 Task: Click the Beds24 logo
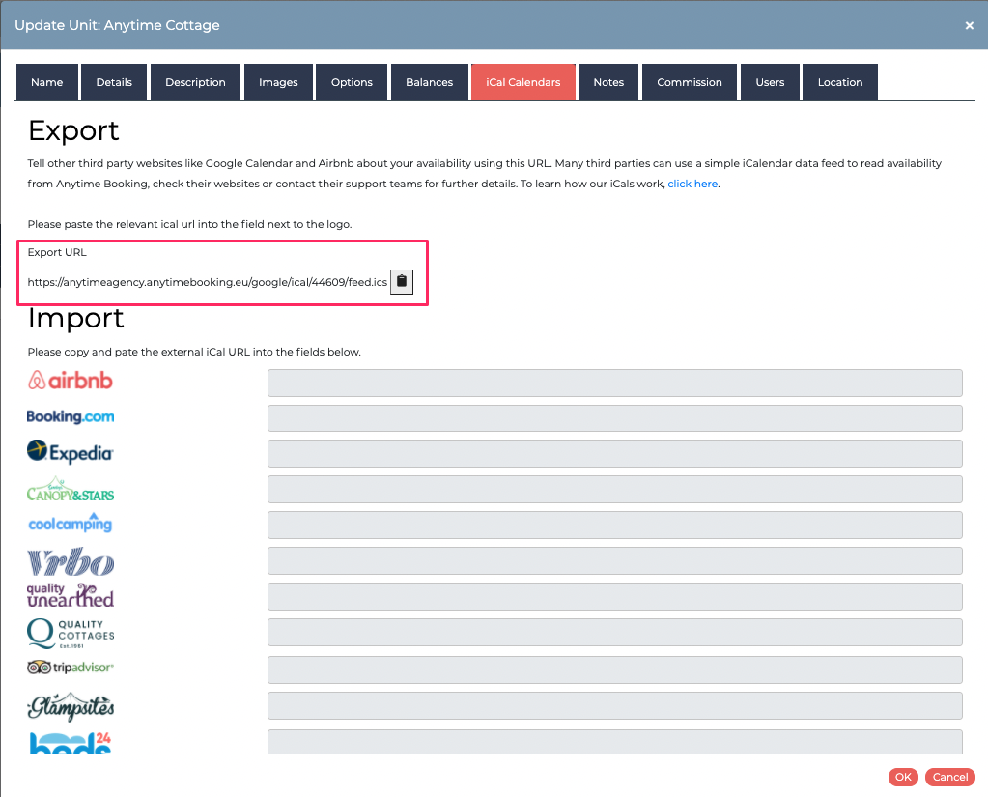(x=71, y=742)
